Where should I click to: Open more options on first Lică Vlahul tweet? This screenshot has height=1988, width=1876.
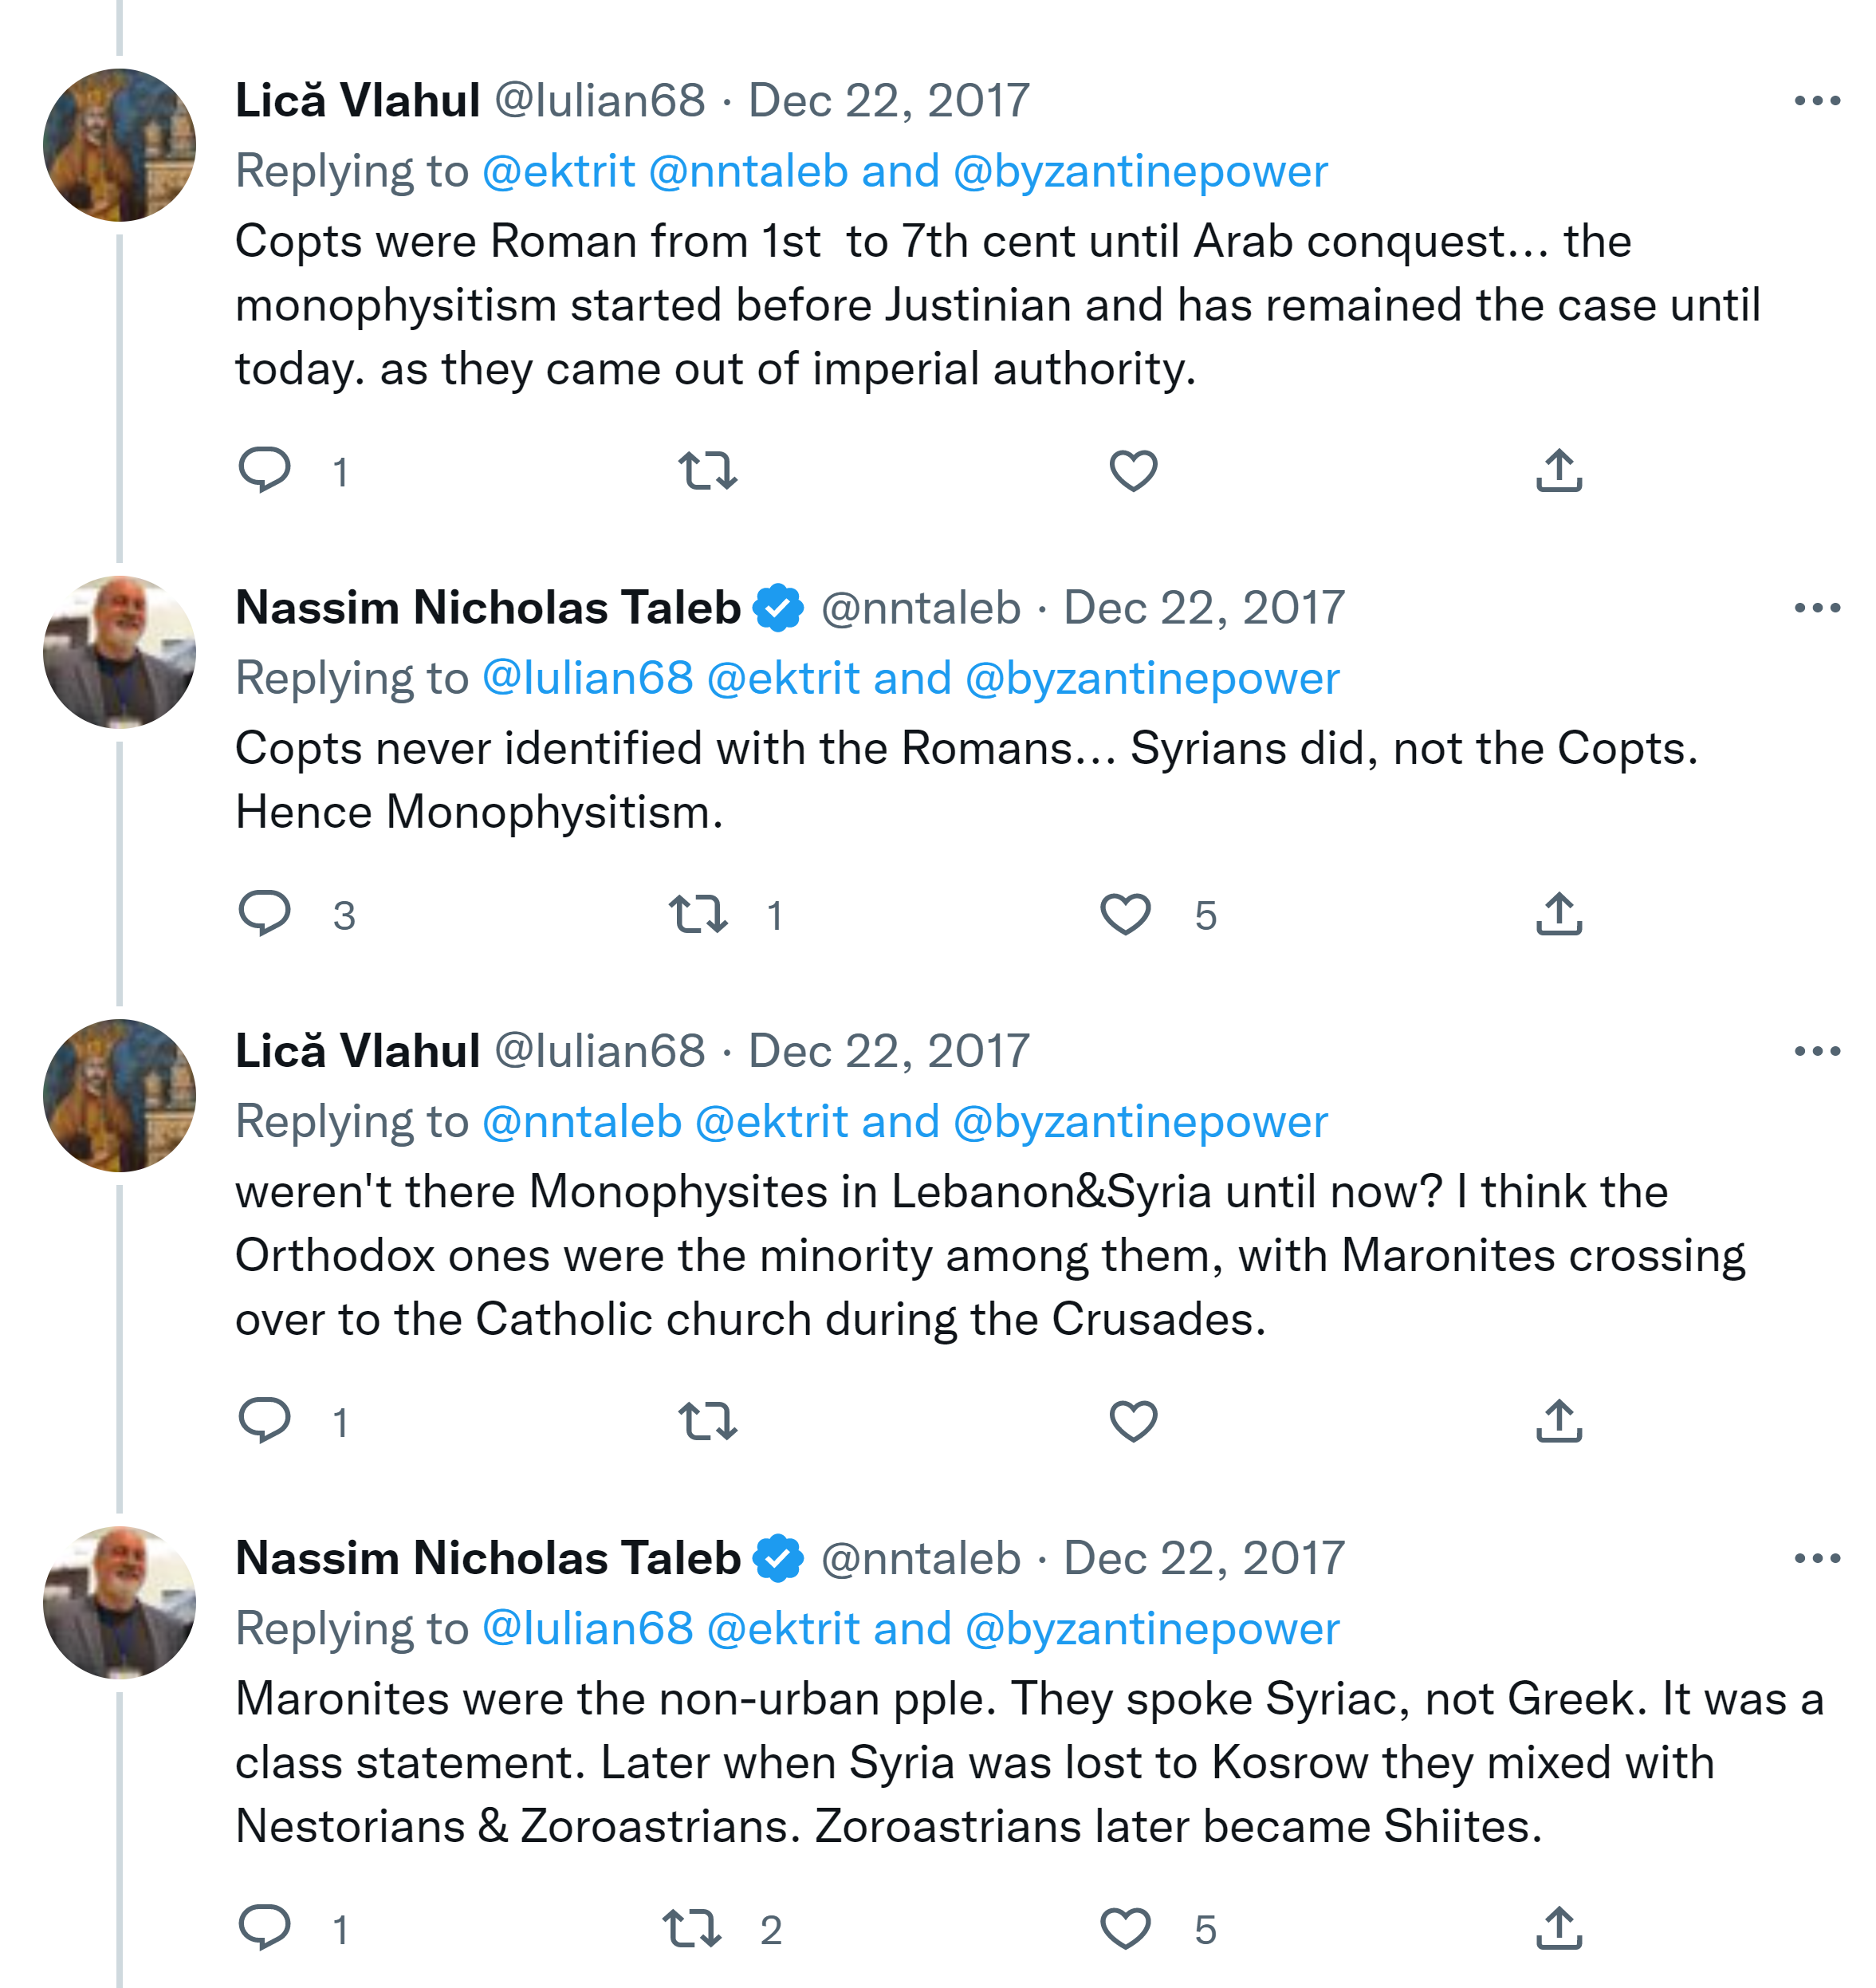pos(1817,101)
